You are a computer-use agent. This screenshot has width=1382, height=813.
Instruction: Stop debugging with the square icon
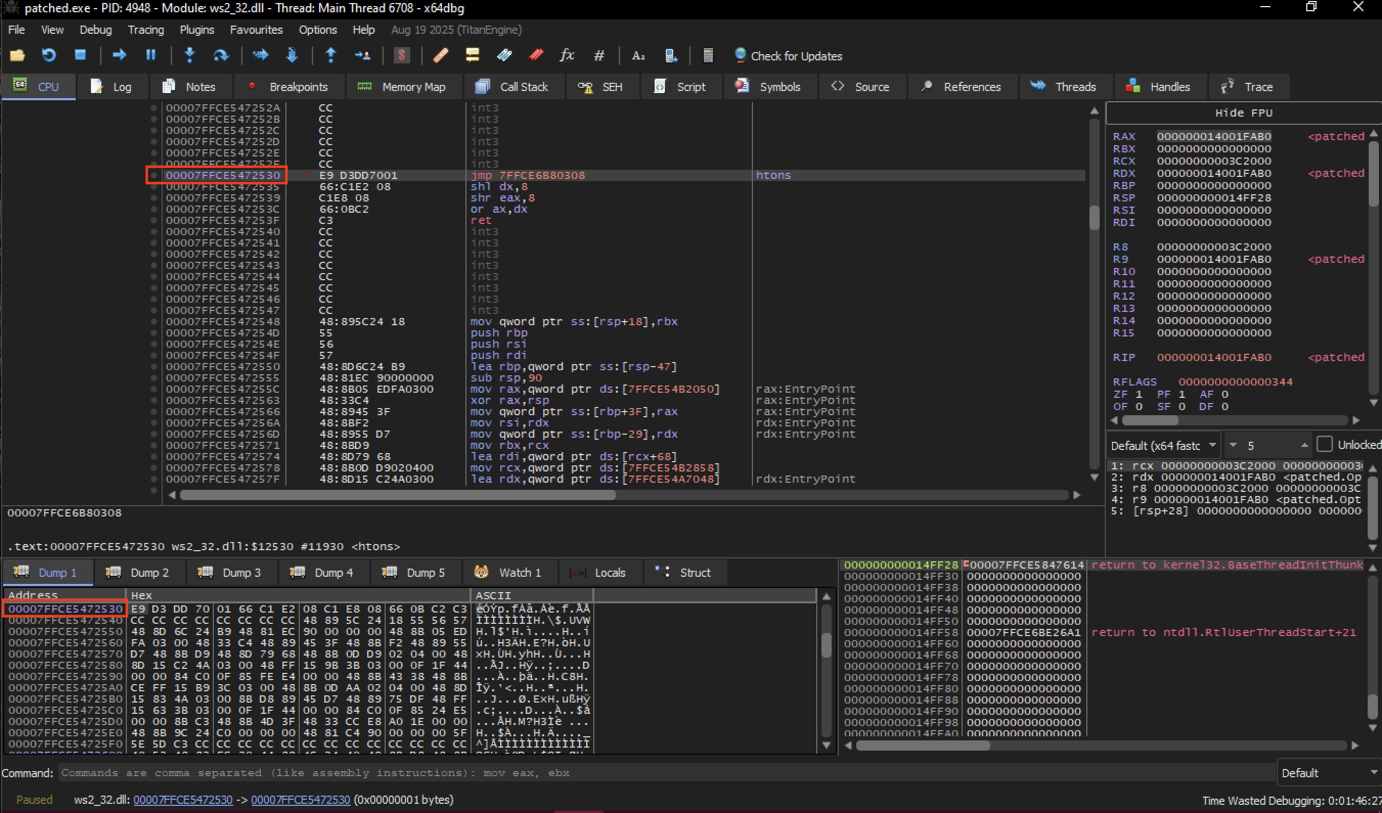pos(80,55)
